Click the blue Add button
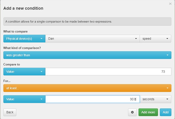The height and width of the screenshot is (119, 175). click(166, 112)
